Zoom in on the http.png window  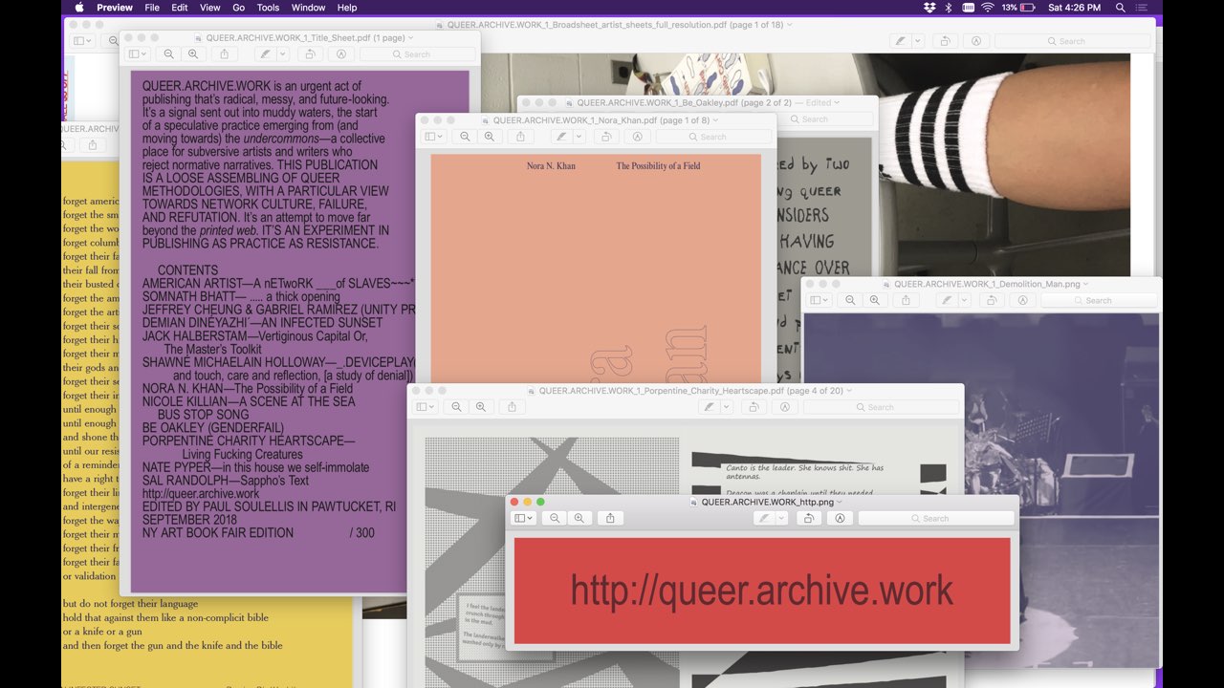(579, 518)
